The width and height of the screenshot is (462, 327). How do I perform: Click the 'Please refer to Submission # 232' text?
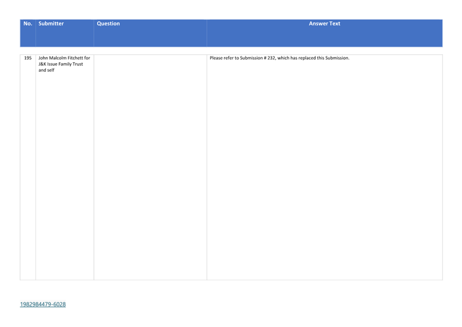click(x=242, y=58)
